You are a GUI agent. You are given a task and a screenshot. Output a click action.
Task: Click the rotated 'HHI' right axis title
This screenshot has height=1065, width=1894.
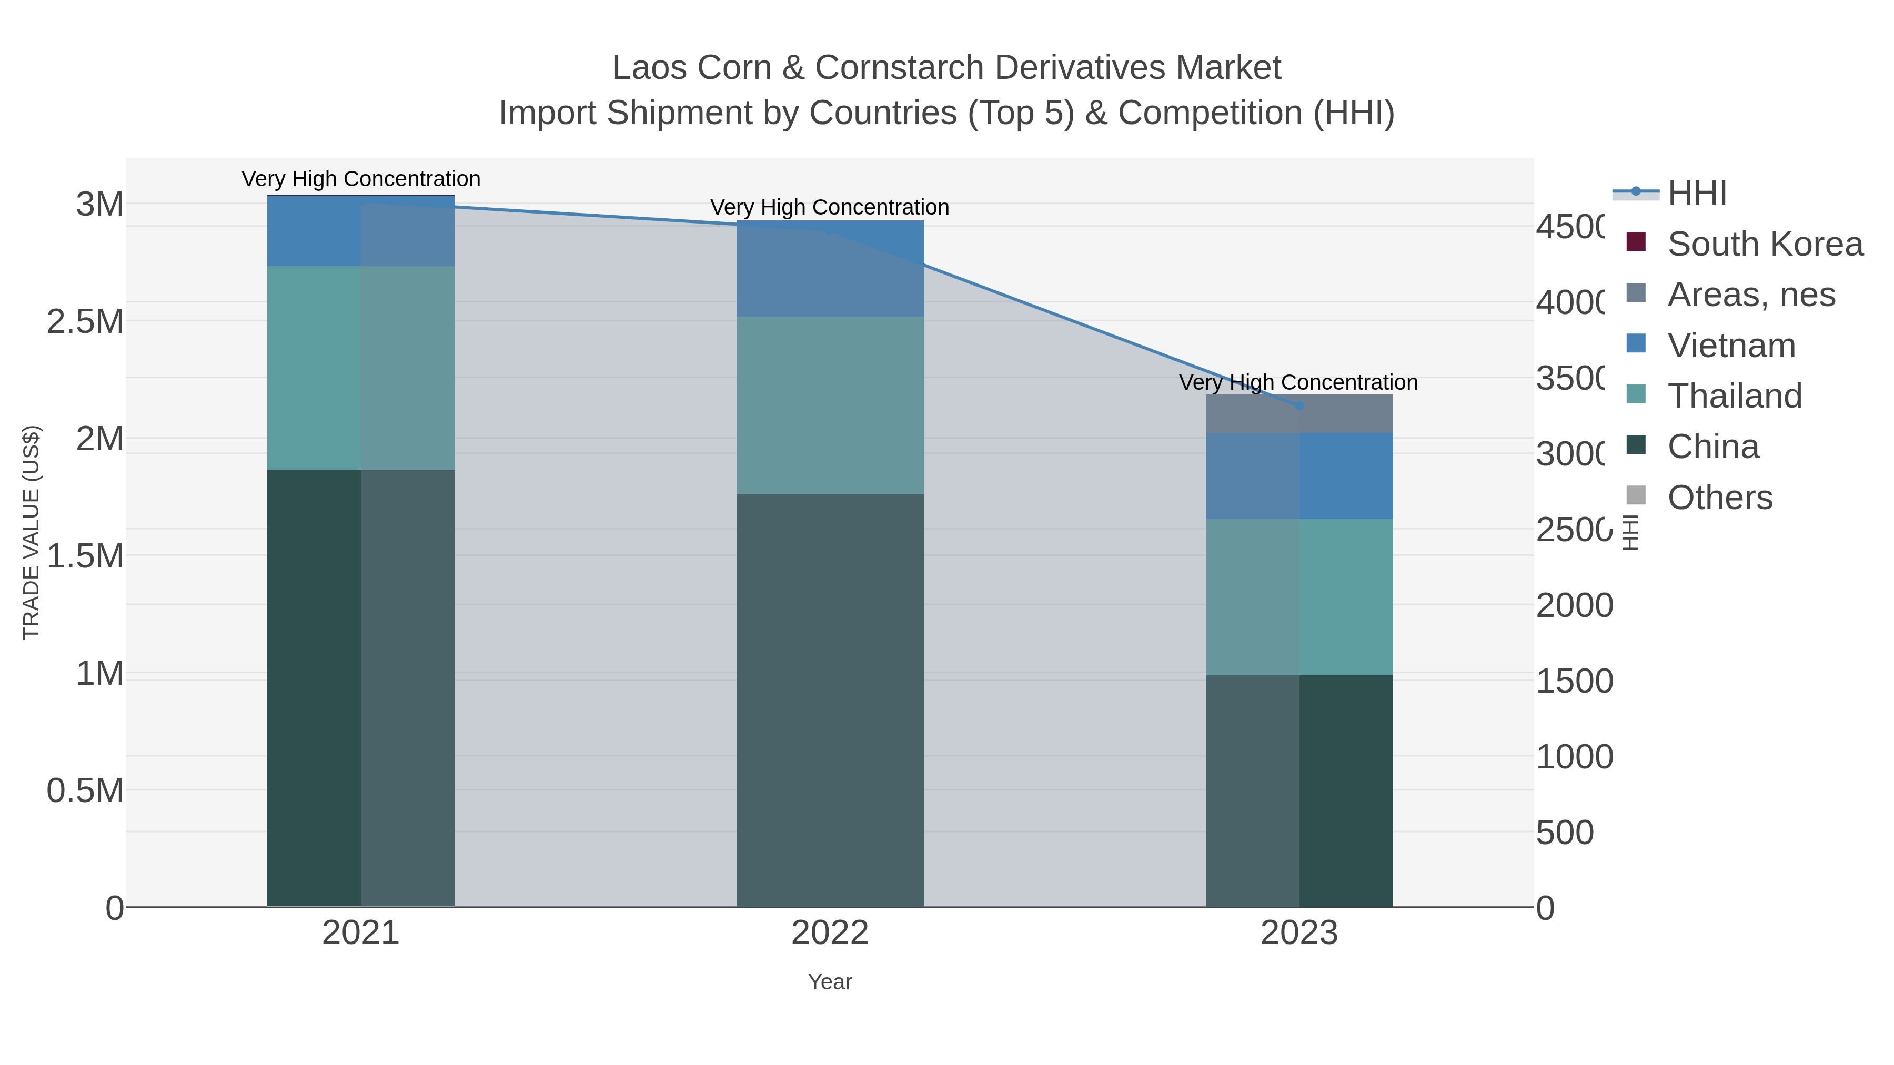click(x=1630, y=532)
